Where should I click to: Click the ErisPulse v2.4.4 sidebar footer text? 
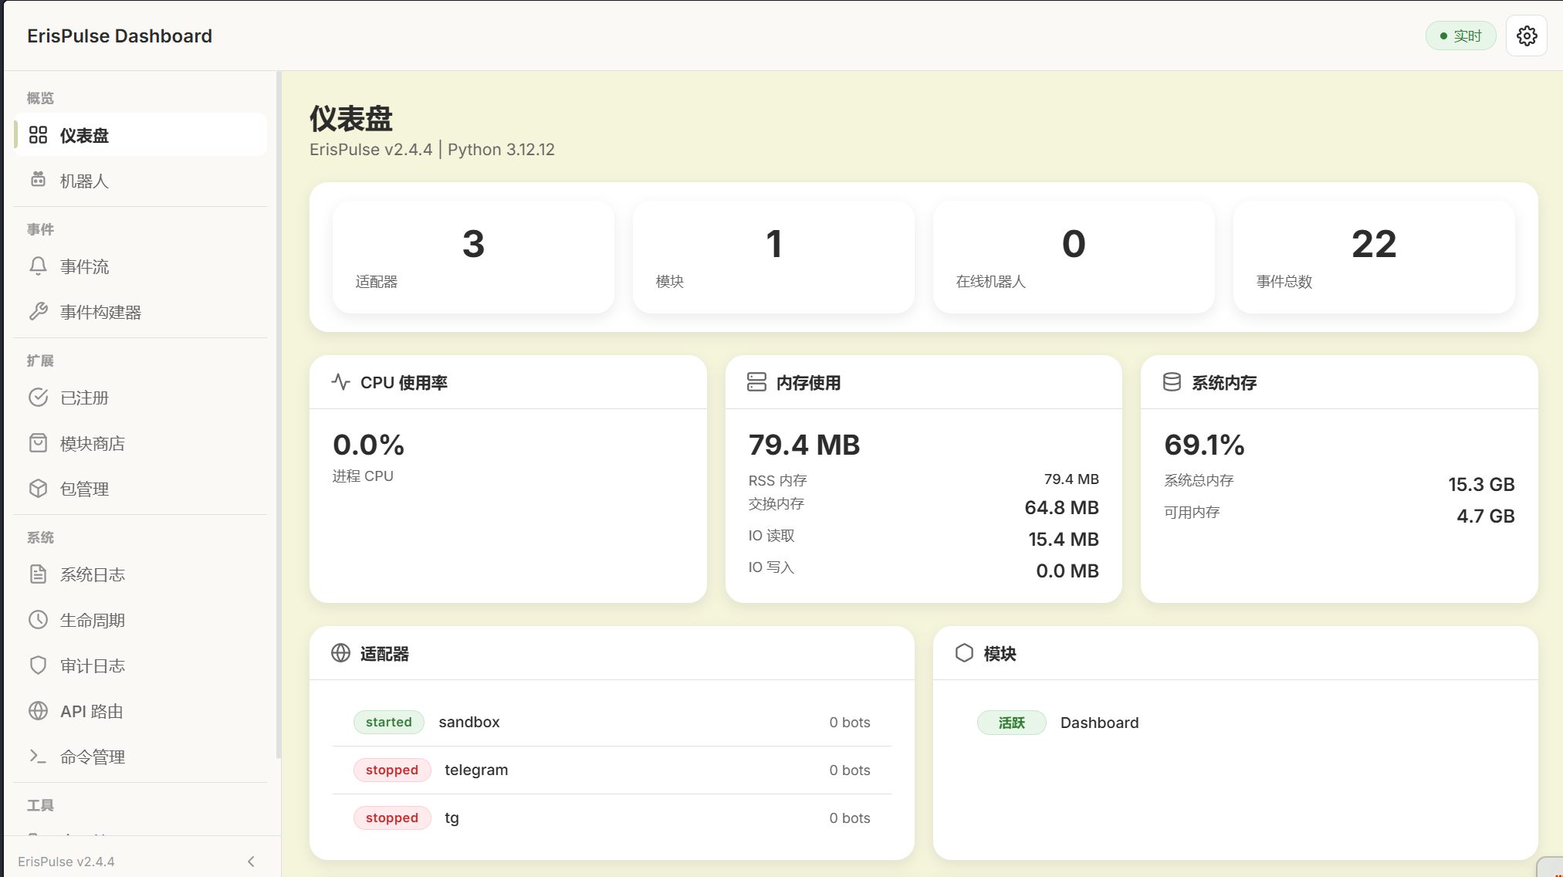click(66, 862)
